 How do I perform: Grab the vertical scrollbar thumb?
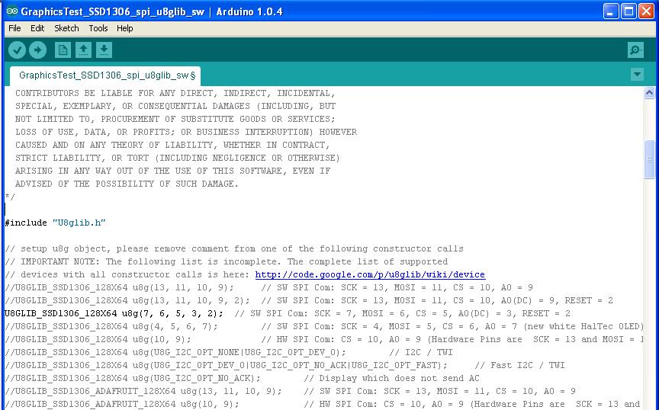pyautogui.click(x=649, y=159)
